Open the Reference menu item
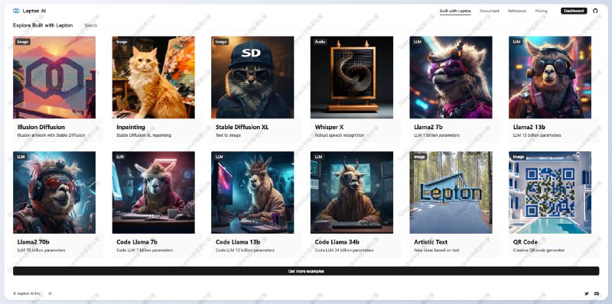Image resolution: width=612 pixels, height=304 pixels. click(x=517, y=11)
